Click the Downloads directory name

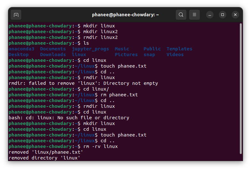point(53,55)
